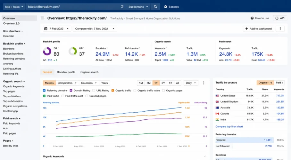The height and width of the screenshot is (160, 291).
Task: Set chart range to 6M
Action: click(148, 83)
